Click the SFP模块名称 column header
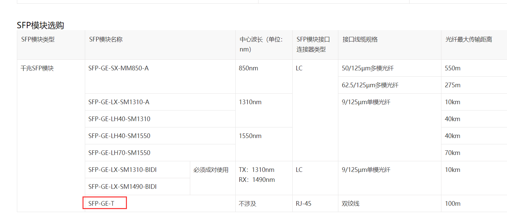Image resolution: width=507 pixels, height=224 pixels. point(106,39)
